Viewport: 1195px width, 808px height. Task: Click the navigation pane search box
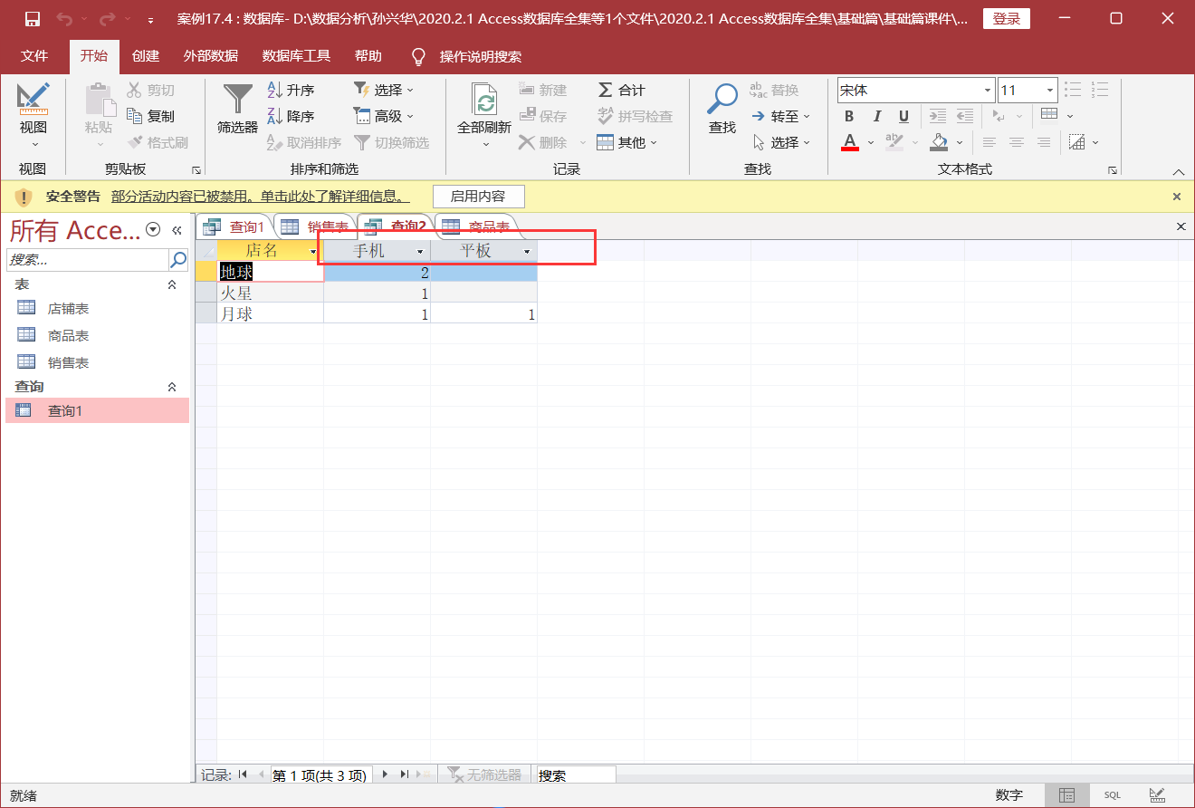pyautogui.click(x=88, y=260)
